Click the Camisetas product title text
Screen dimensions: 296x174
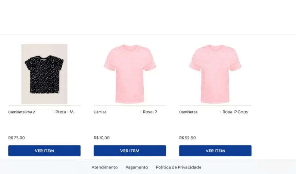188,112
